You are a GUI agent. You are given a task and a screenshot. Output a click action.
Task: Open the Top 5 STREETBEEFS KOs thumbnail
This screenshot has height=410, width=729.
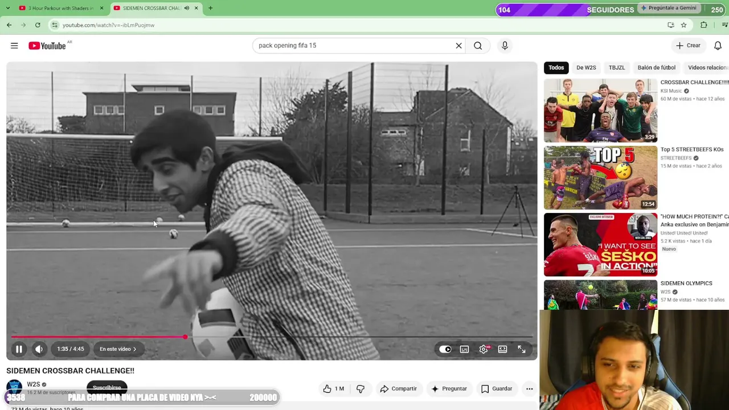(600, 178)
